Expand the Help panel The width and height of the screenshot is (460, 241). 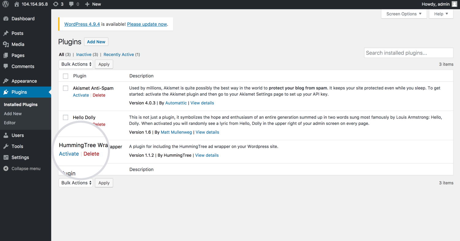coord(441,14)
